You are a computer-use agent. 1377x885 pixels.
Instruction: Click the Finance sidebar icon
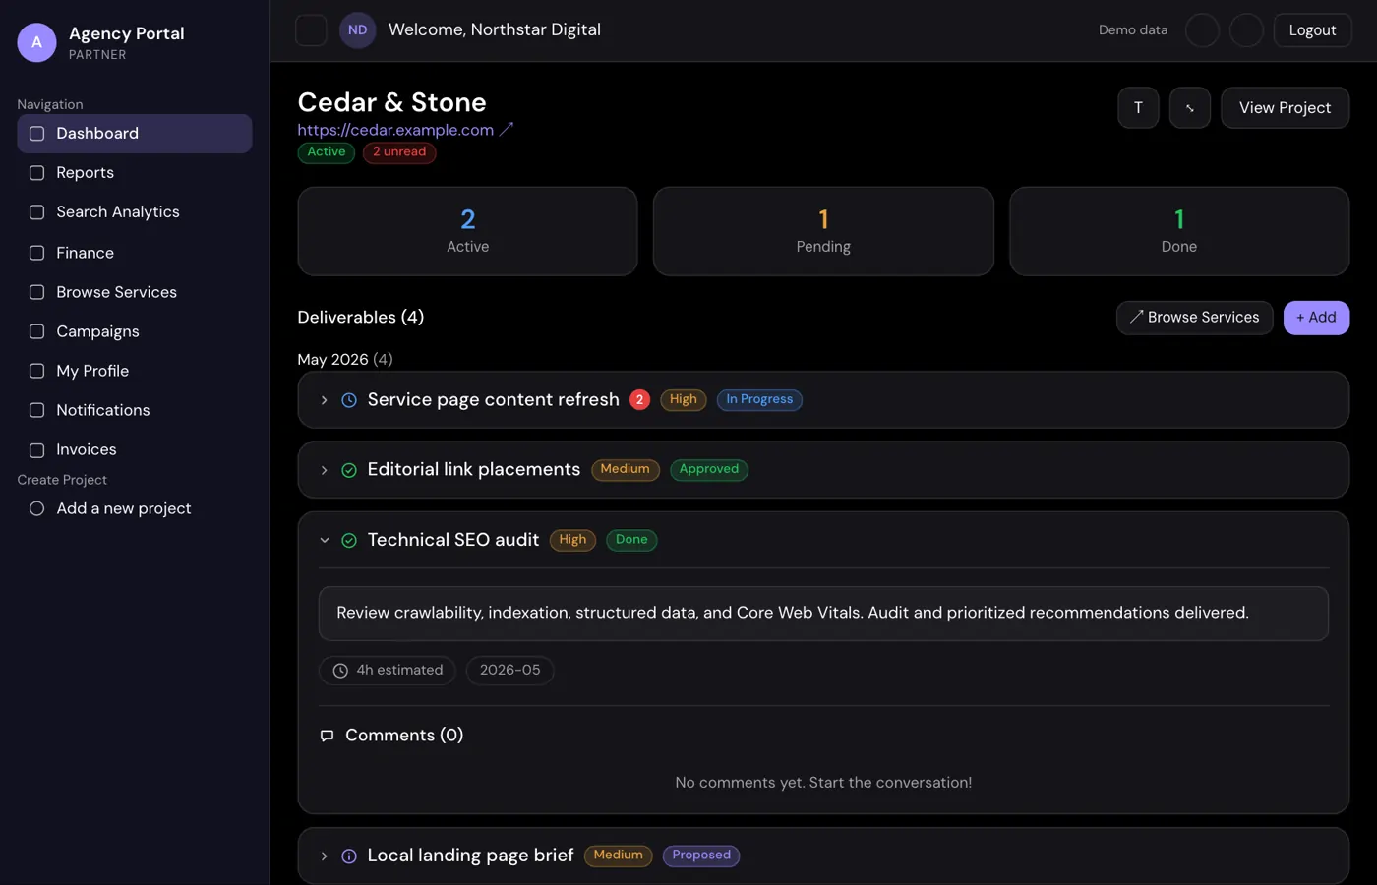point(37,253)
